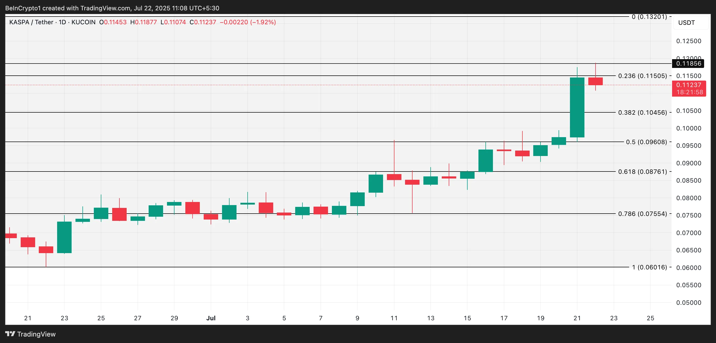Click the USDT currency label
The width and height of the screenshot is (716, 343).
click(x=687, y=23)
